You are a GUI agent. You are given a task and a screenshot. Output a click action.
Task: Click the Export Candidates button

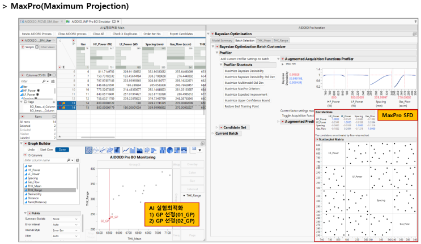tap(181, 34)
